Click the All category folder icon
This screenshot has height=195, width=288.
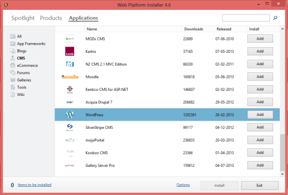[13, 36]
